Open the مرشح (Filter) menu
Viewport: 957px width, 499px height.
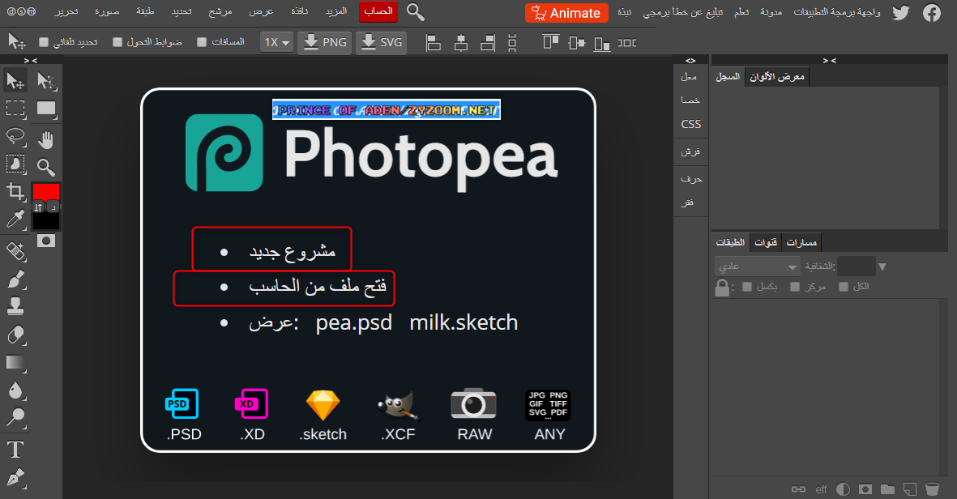220,11
